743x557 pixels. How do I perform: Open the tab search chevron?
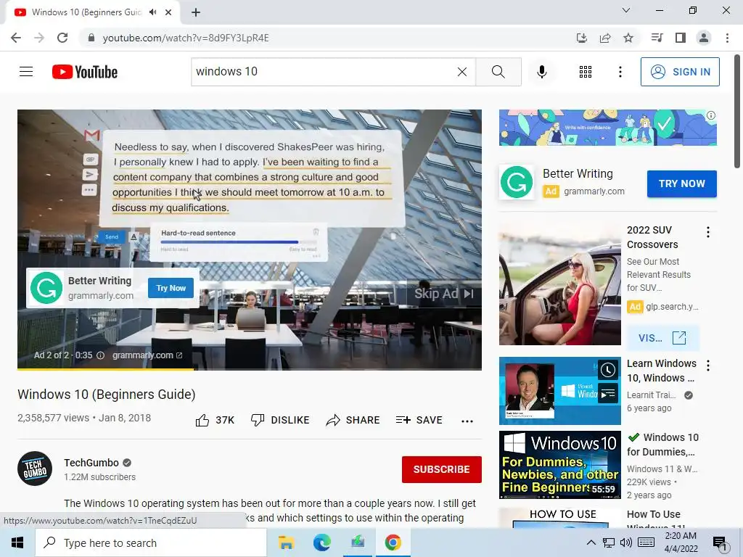pyautogui.click(x=626, y=10)
